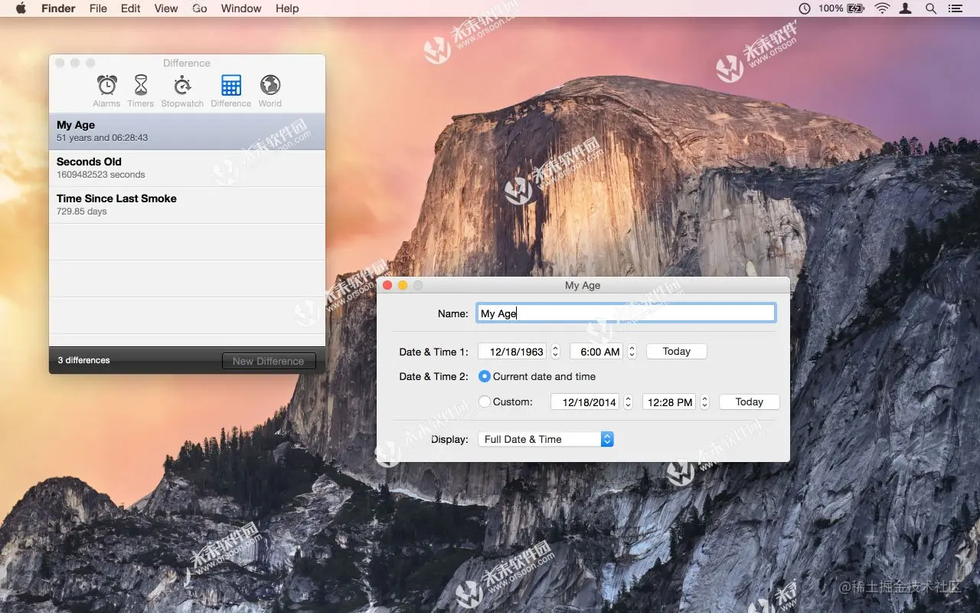Click the 12/18/2014 custom date field

[x=584, y=402]
